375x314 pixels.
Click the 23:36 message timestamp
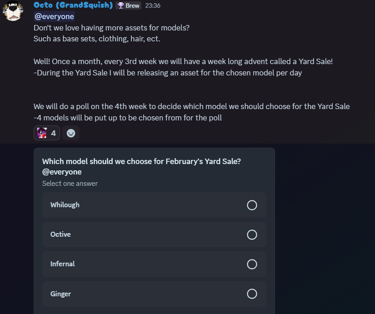click(x=153, y=5)
